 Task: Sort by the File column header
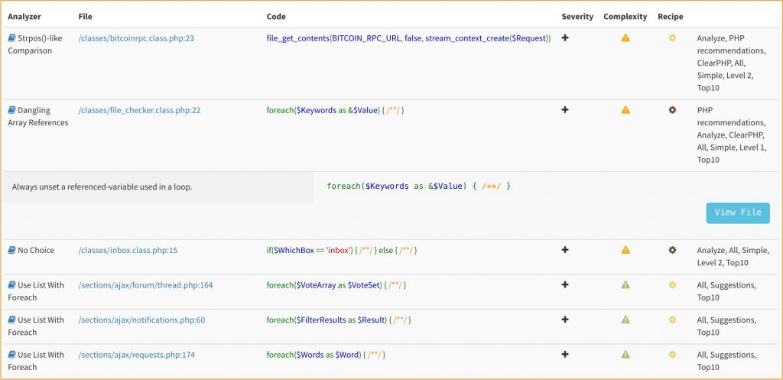click(x=86, y=17)
